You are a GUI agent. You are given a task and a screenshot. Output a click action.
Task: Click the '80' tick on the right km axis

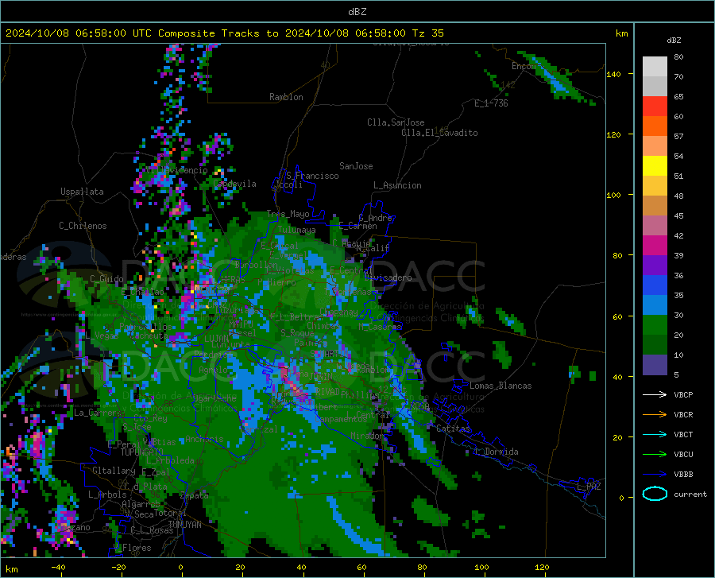[617, 255]
